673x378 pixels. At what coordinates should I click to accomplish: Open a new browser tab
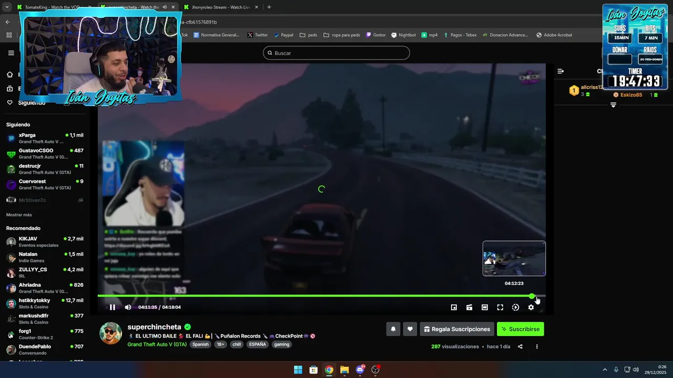tap(269, 7)
